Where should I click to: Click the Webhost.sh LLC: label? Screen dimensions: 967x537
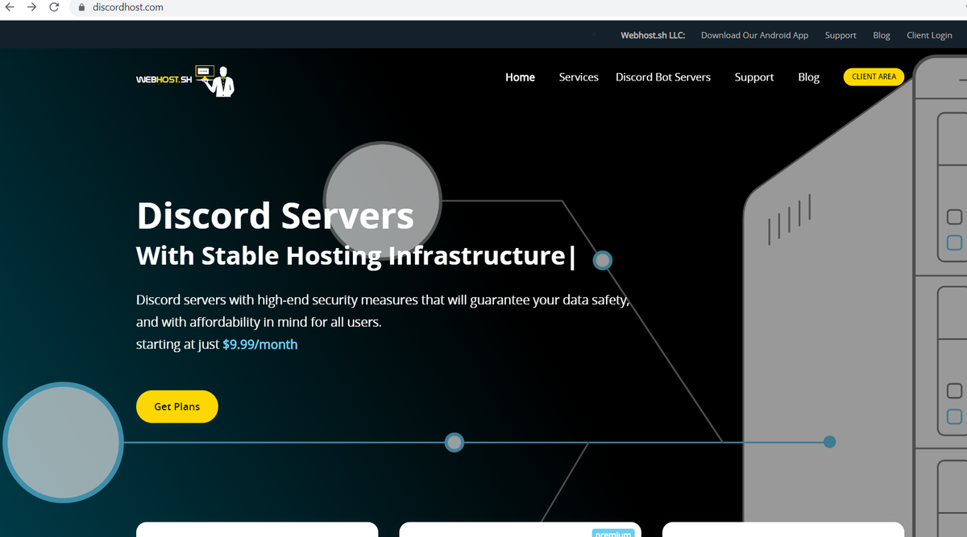[653, 35]
